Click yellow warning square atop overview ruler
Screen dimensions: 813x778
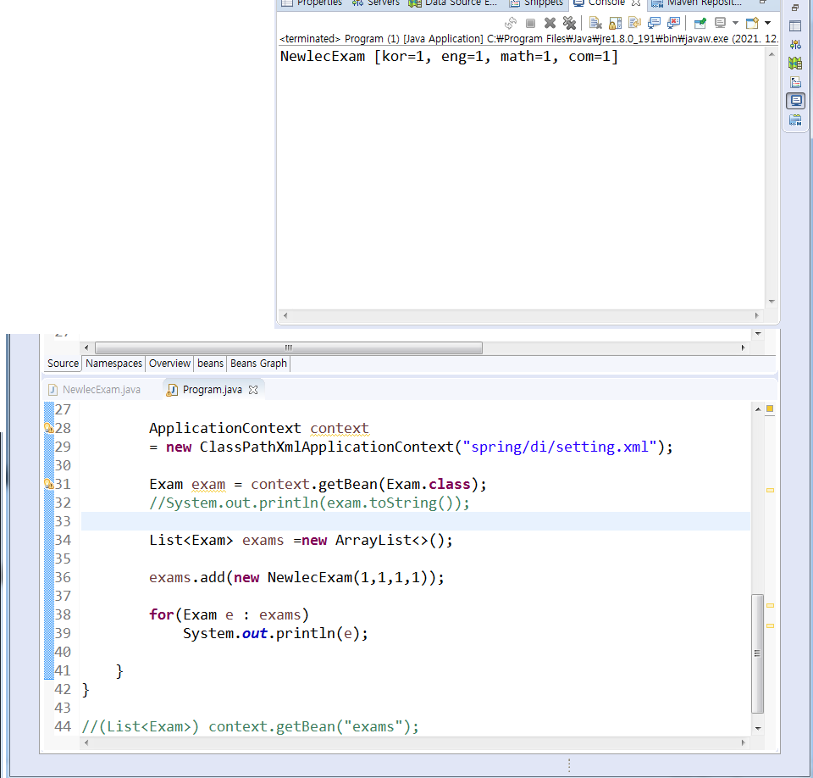click(x=770, y=409)
